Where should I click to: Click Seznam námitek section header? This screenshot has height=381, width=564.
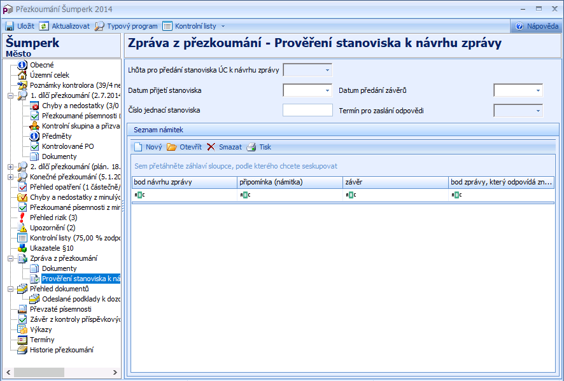[x=342, y=130]
